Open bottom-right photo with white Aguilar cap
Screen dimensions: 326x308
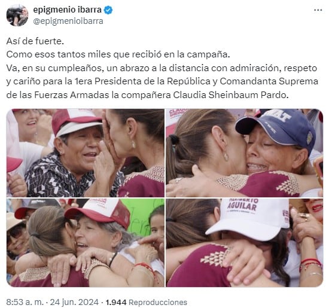point(244,243)
